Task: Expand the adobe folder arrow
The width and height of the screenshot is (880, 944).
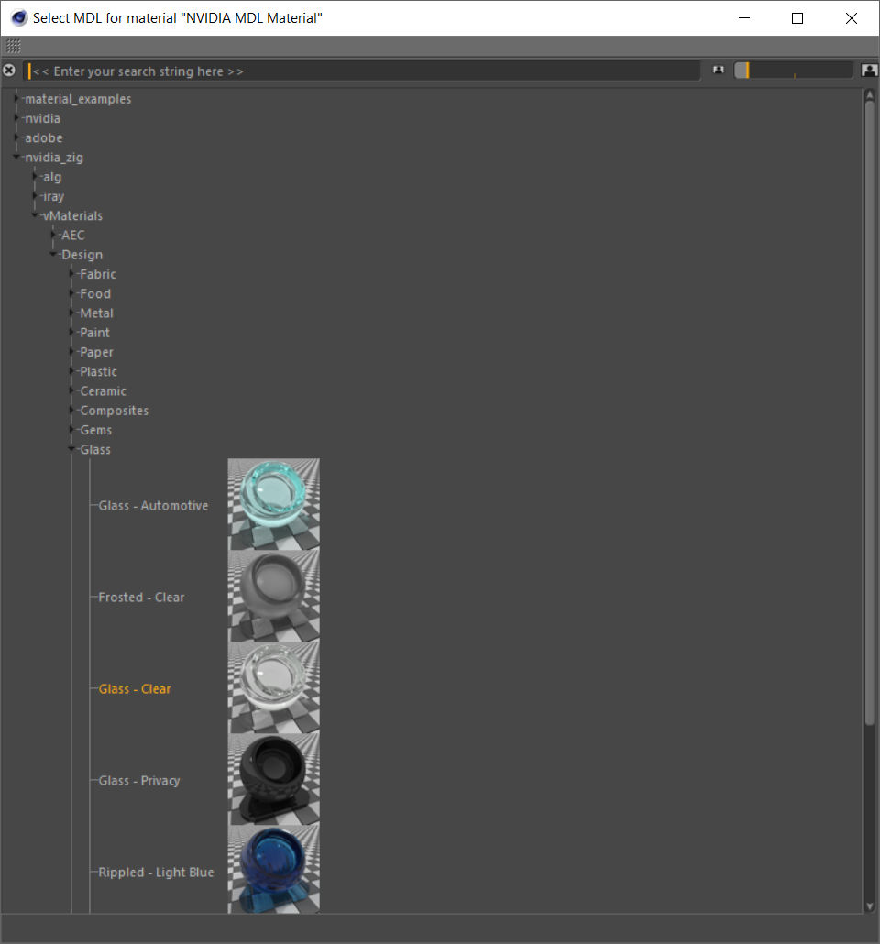Action: pyautogui.click(x=16, y=137)
